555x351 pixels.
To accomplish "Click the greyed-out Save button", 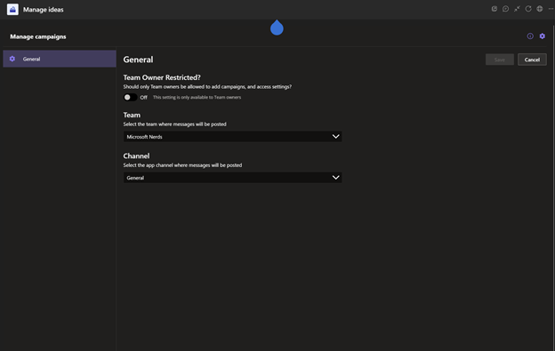I will pyautogui.click(x=500, y=60).
